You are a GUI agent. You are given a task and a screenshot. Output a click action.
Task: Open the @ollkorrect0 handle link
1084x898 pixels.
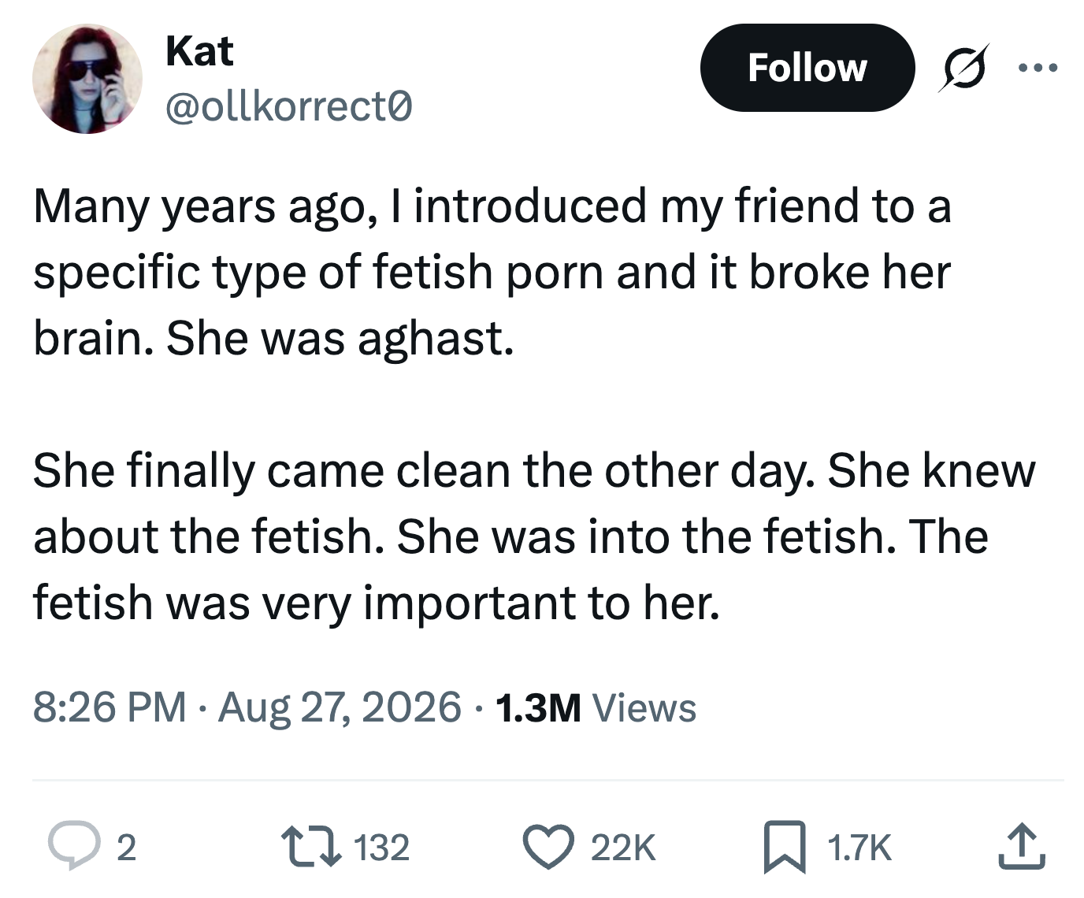pos(288,106)
